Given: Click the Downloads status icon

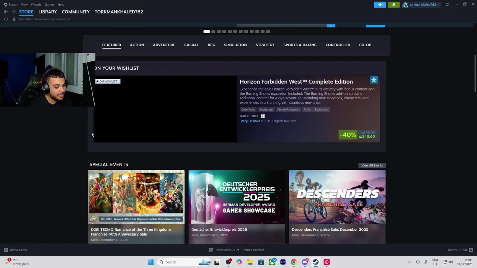Looking at the screenshot, I should pyautogui.click(x=211, y=250).
